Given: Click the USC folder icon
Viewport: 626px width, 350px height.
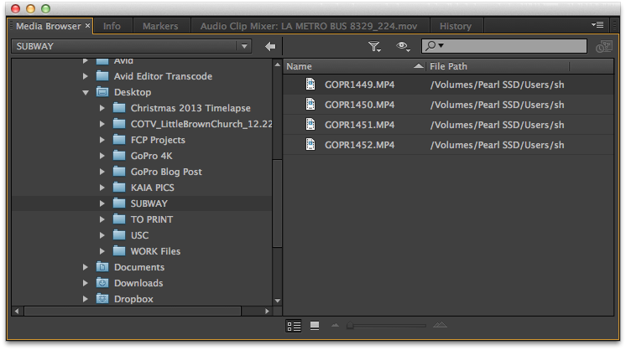Looking at the screenshot, I should [119, 235].
